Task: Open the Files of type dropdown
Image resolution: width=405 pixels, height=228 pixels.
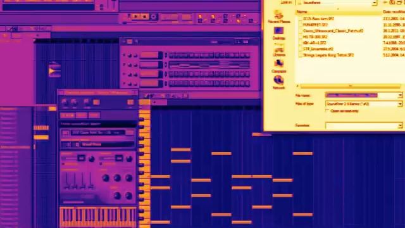Action: 400,104
